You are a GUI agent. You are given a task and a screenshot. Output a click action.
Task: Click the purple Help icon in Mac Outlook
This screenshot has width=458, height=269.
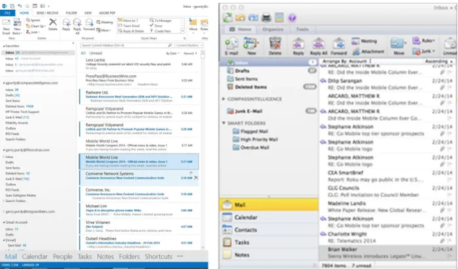(x=292, y=18)
